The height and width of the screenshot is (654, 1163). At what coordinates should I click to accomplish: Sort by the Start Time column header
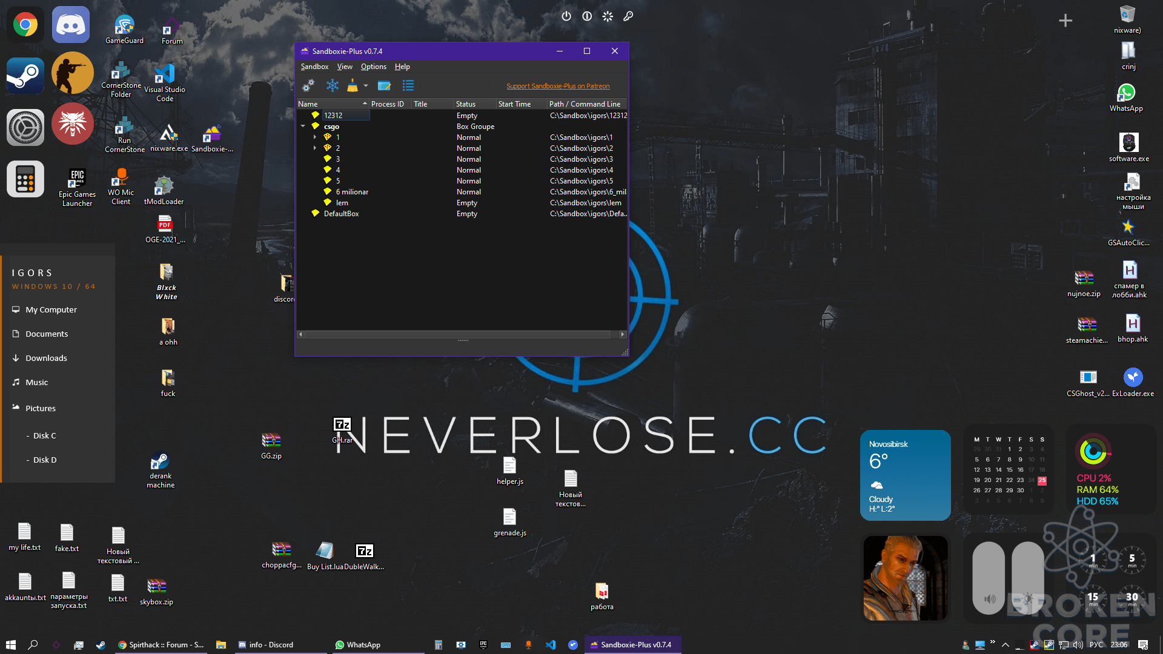click(x=522, y=104)
